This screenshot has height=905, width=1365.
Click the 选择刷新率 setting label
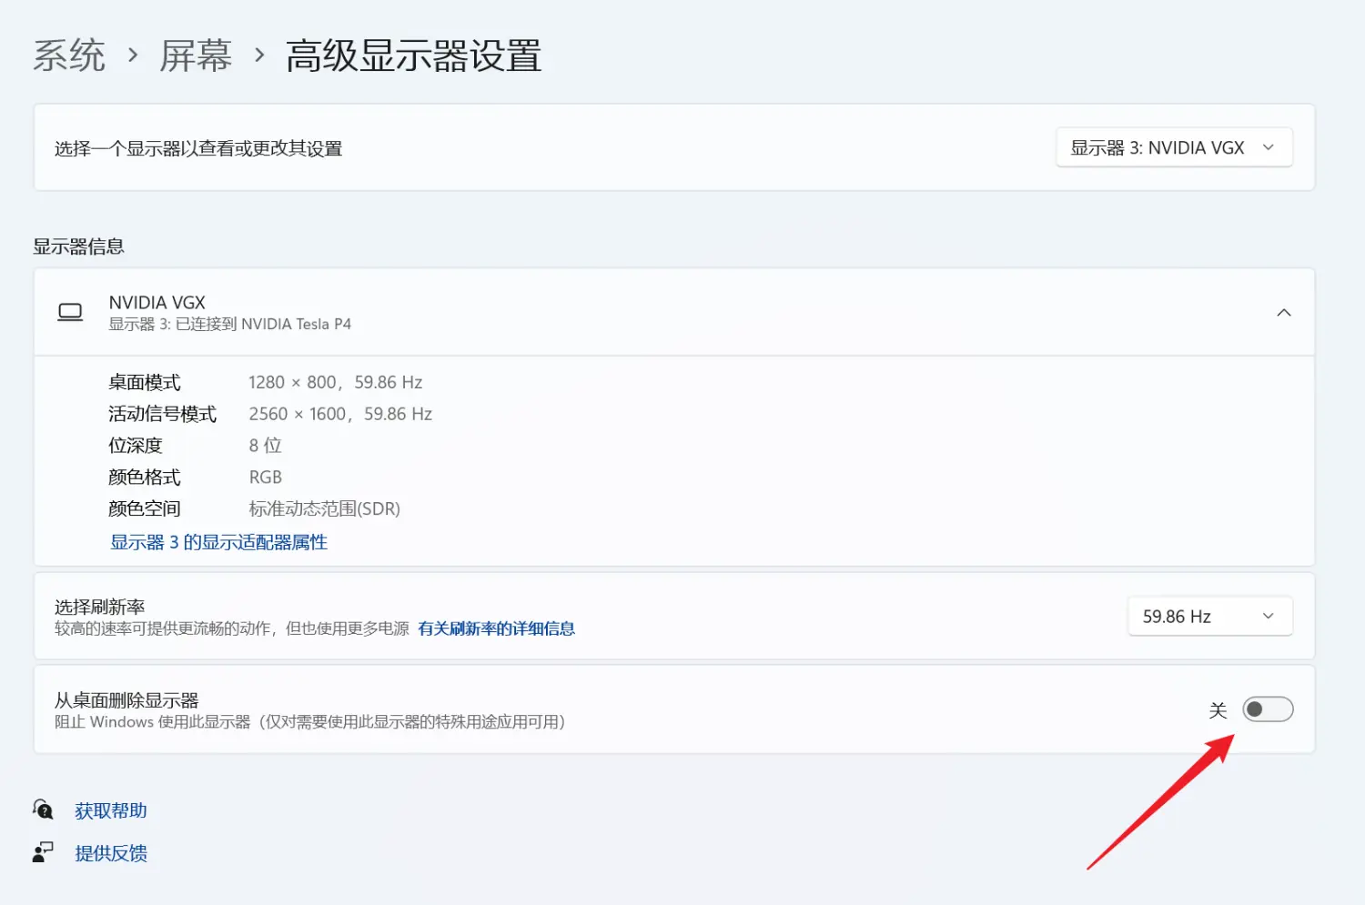[99, 607]
